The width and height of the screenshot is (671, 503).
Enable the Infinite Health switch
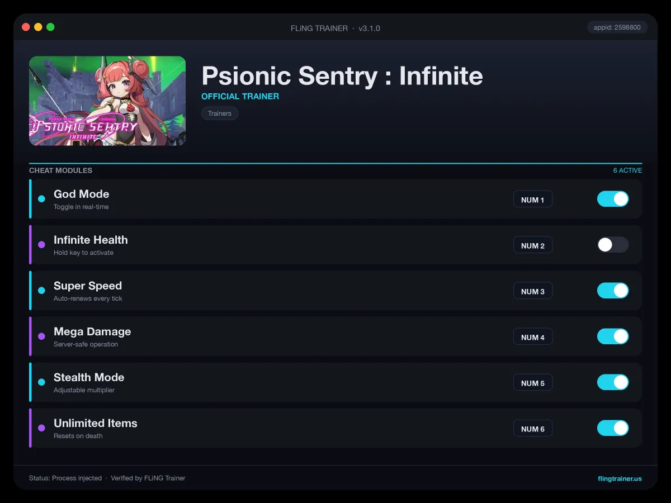(x=613, y=245)
